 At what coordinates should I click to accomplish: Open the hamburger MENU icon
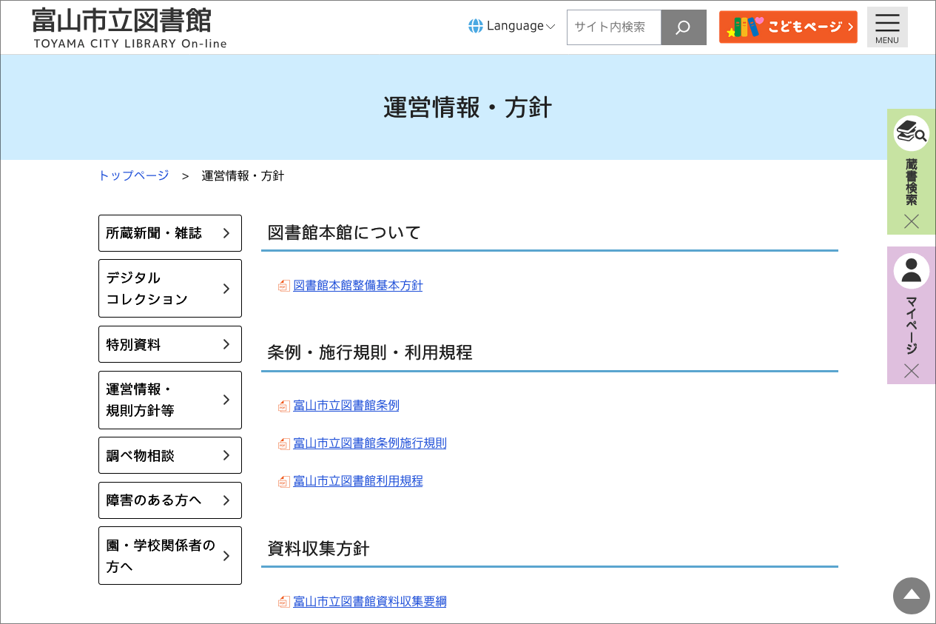pos(886,27)
